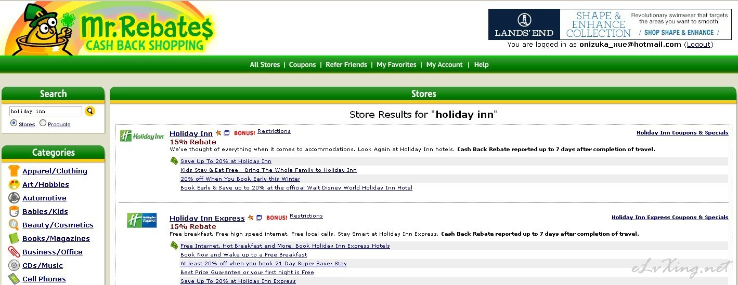The image size is (738, 285).
Task: Open the Cell Phones category link
Action: 44,279
